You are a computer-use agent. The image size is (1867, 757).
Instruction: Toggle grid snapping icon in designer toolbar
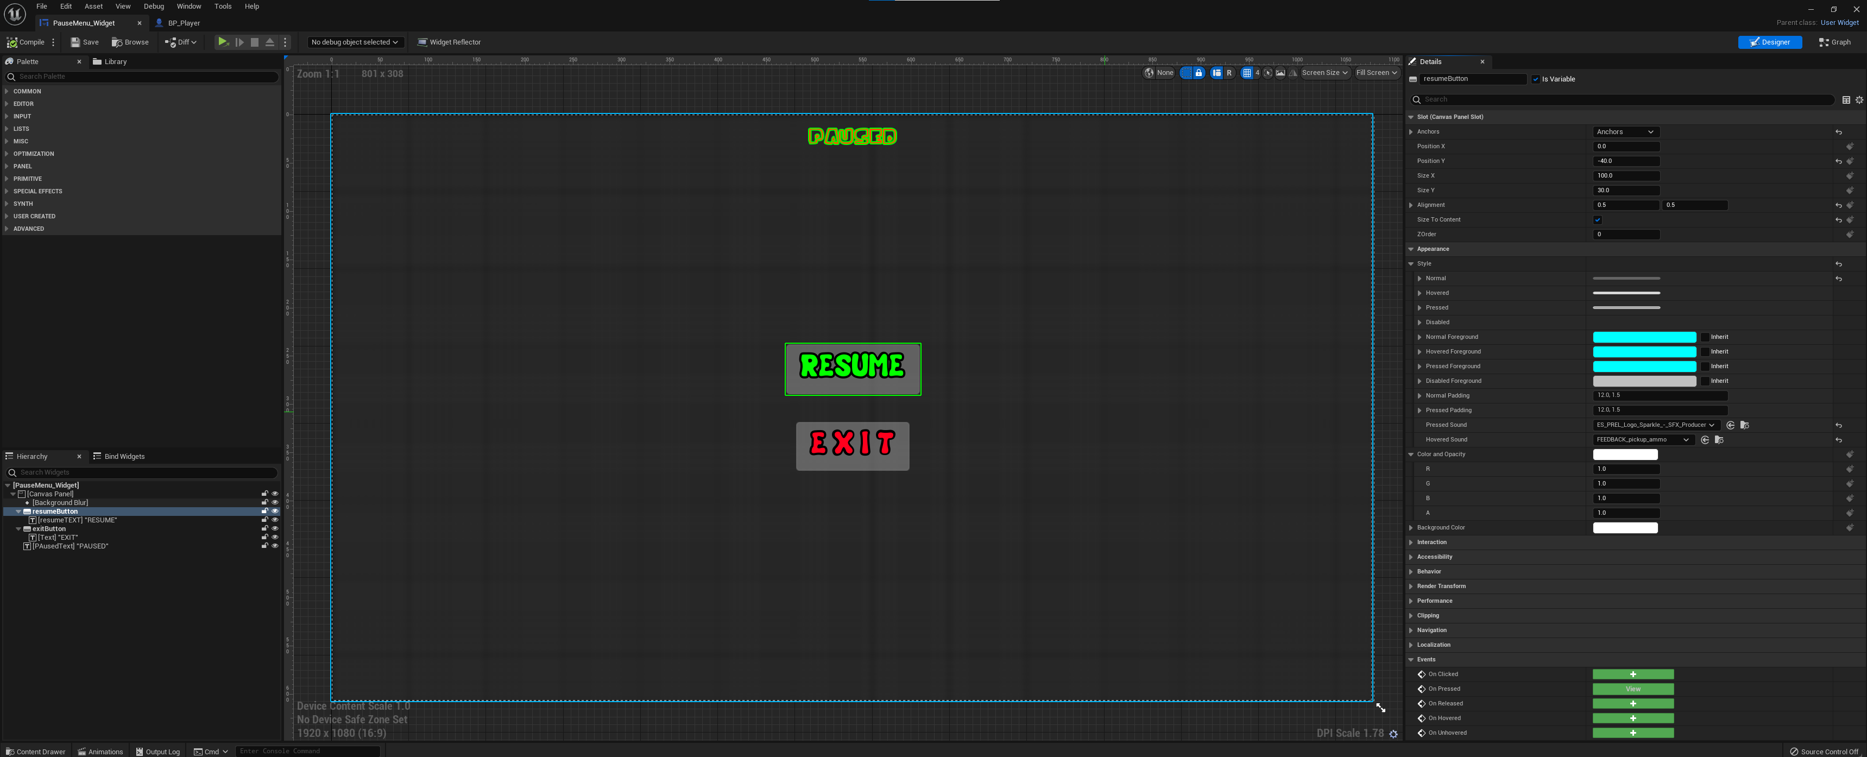click(1247, 73)
